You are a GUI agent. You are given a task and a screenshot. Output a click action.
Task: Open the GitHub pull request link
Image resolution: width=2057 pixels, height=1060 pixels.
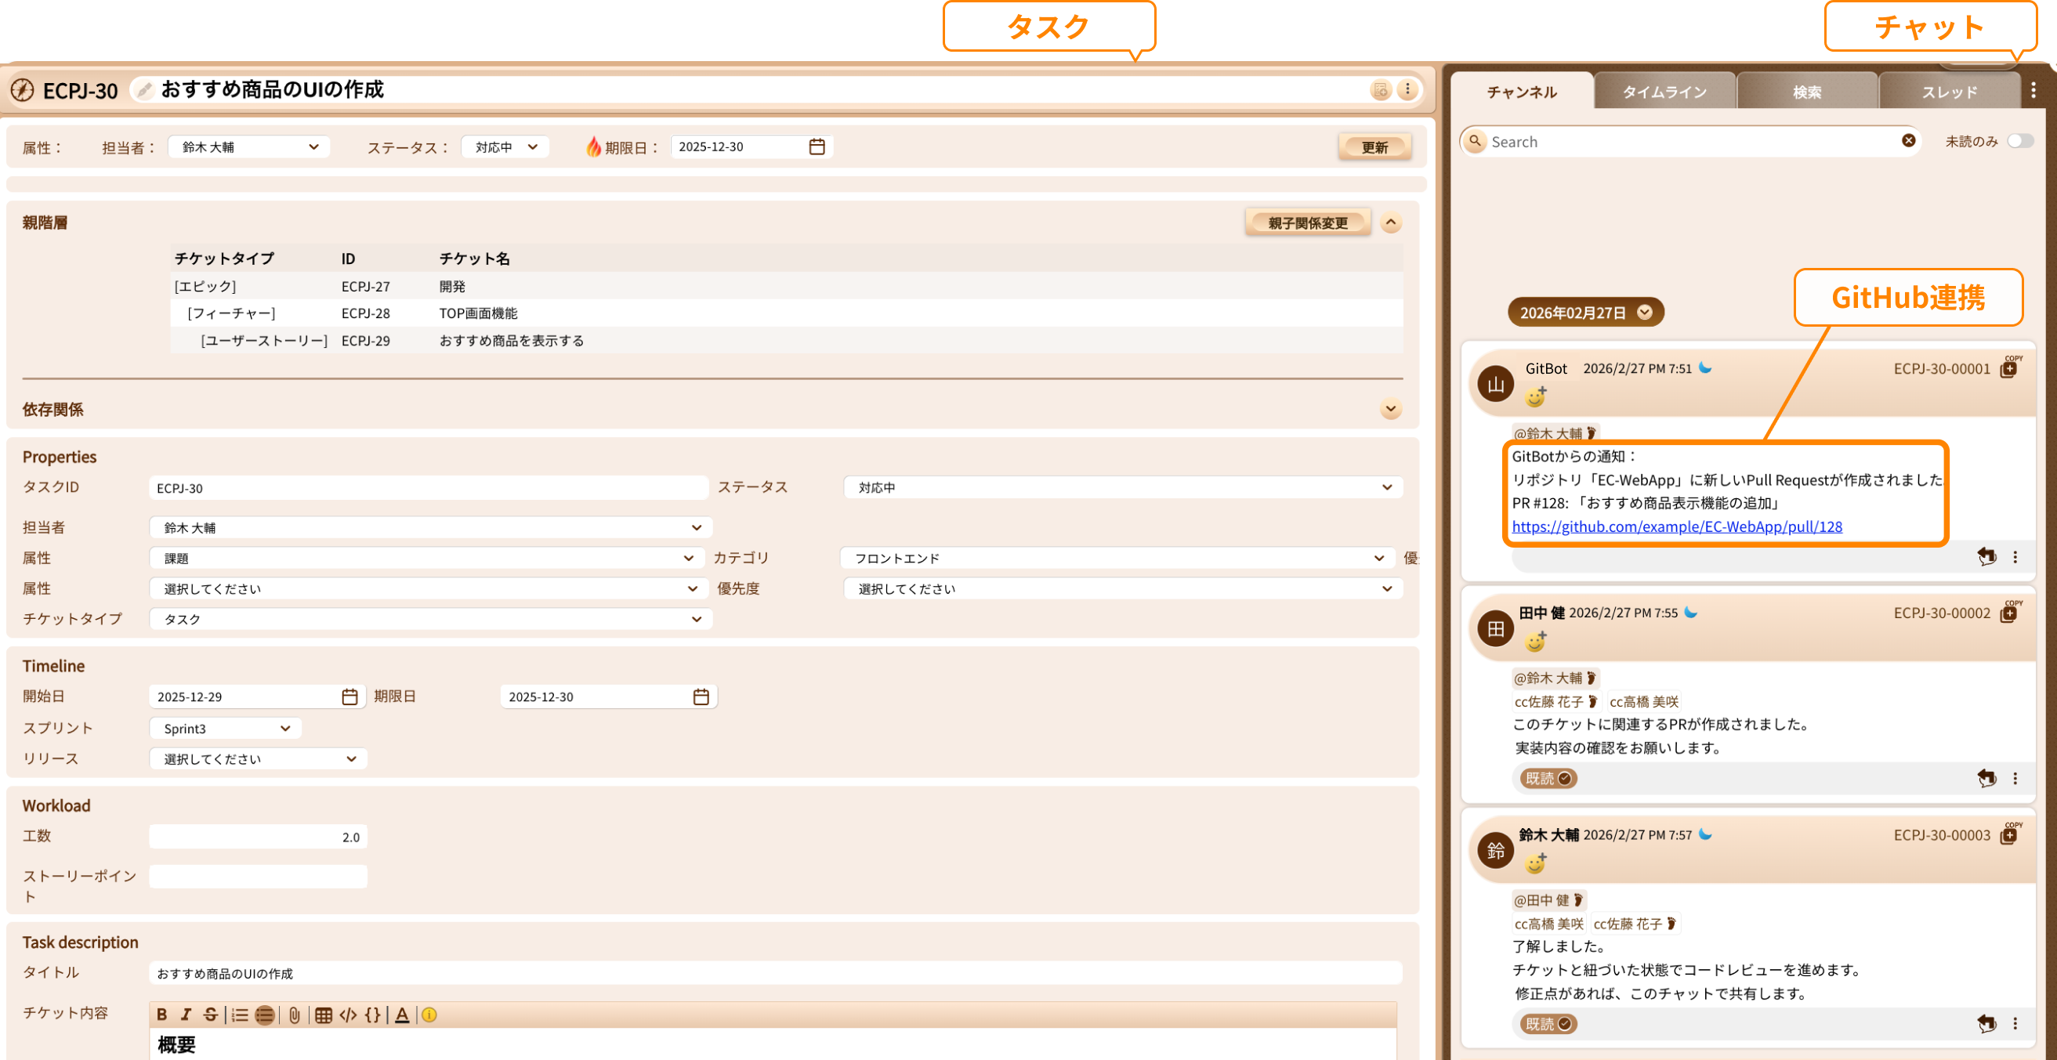point(1676,526)
